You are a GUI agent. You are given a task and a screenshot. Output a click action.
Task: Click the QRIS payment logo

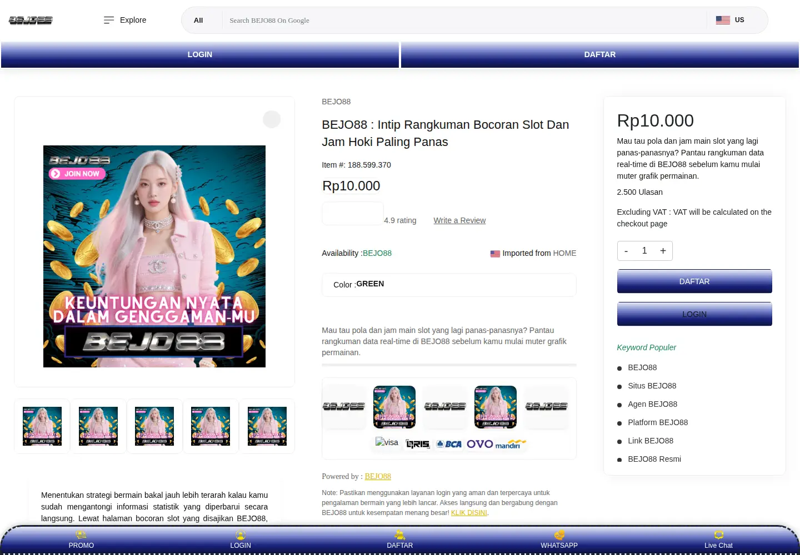[x=418, y=444]
